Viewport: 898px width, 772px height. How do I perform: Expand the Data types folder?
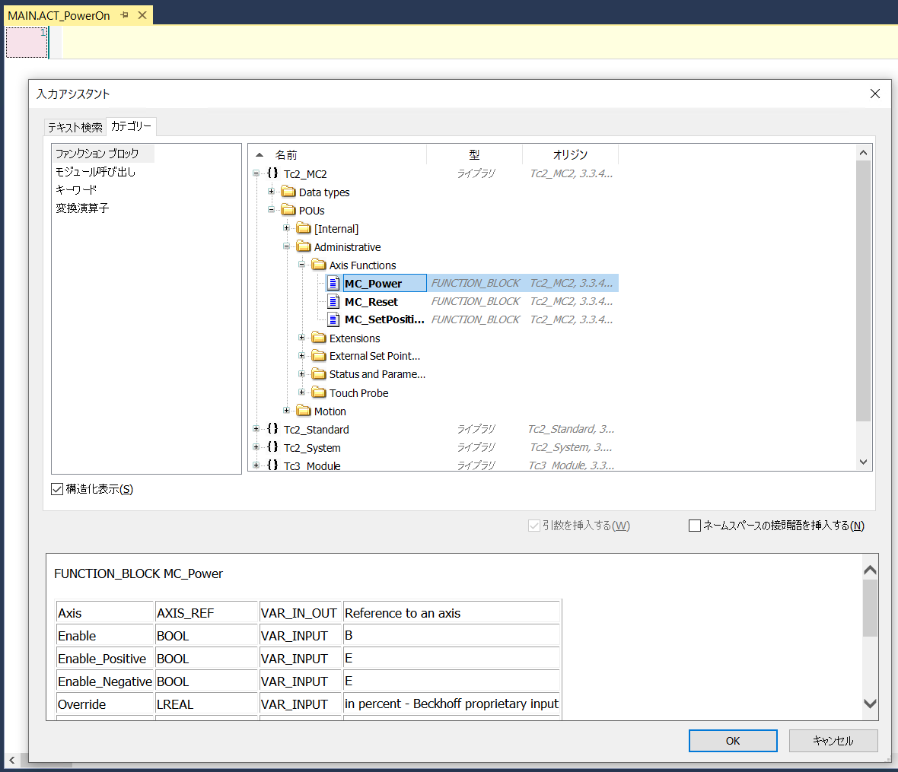coord(272,192)
